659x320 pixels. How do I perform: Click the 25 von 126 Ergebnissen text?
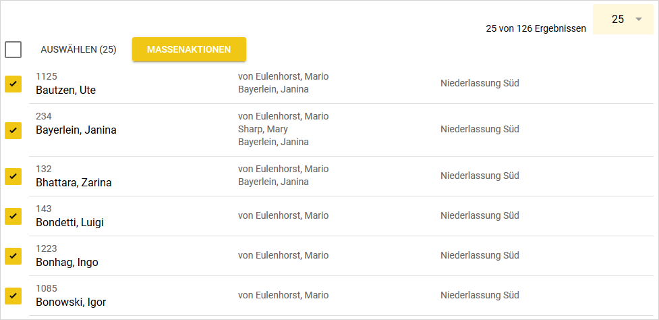[x=536, y=28]
